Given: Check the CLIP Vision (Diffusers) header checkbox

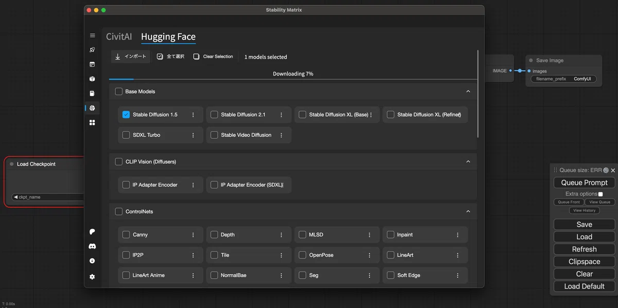Looking at the screenshot, I should (119, 161).
